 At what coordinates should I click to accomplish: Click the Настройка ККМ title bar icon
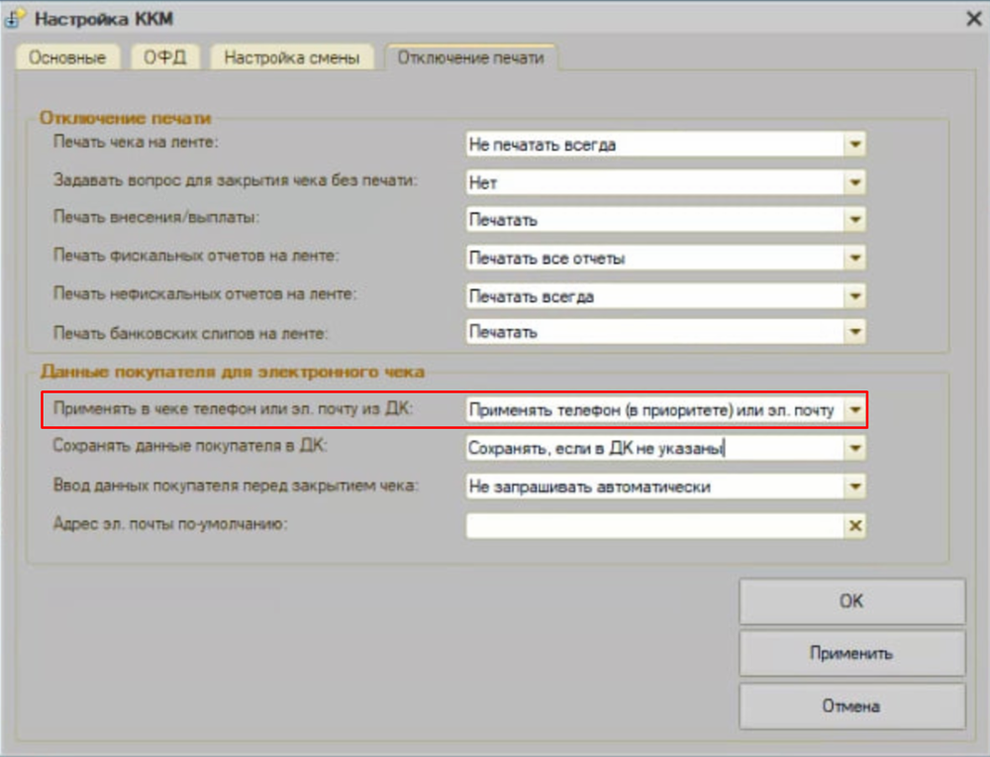[16, 18]
